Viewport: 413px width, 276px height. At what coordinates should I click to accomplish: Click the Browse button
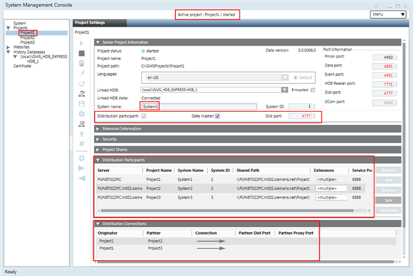tap(387, 170)
